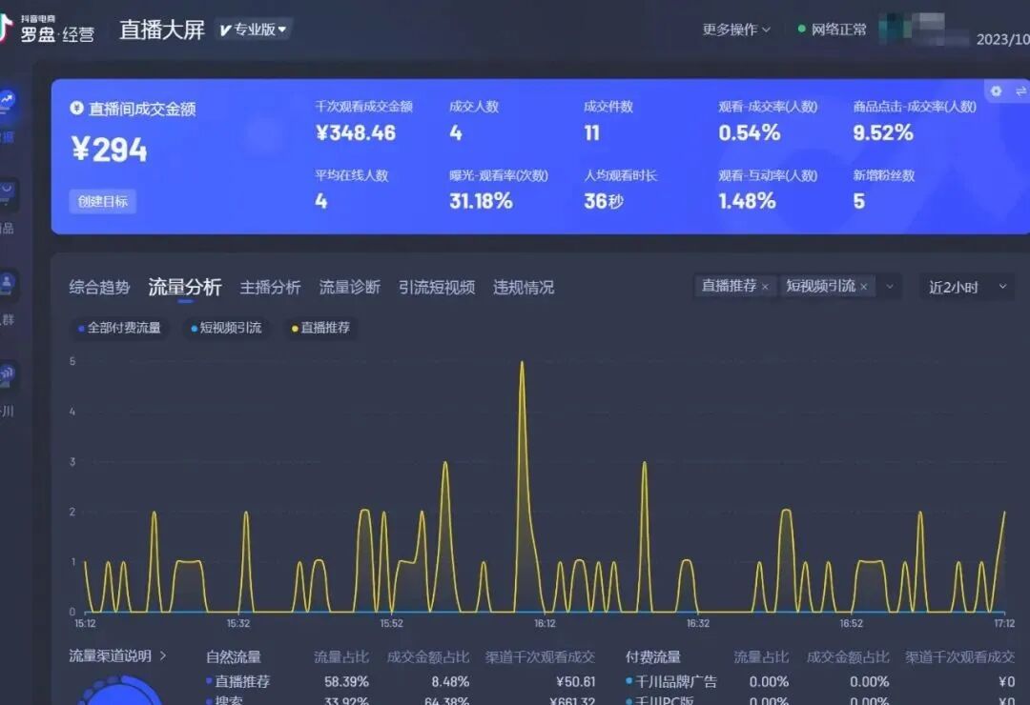Expand 流量渠道说明 chevron
1030x705 pixels.
[163, 655]
